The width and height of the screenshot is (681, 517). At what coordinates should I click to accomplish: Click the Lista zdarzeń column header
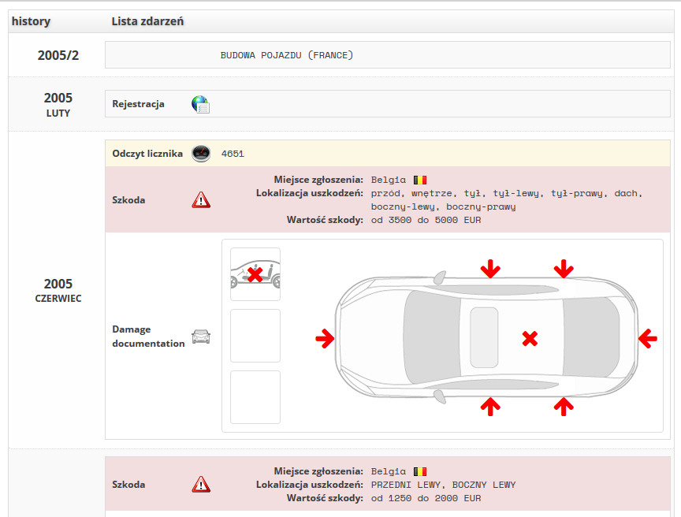point(147,20)
